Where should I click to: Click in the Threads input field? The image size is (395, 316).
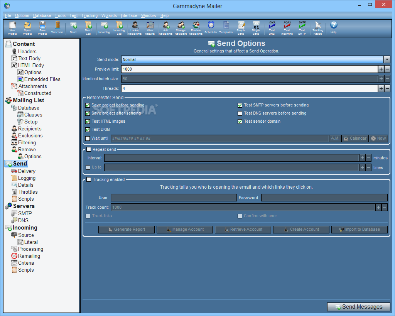pyautogui.click(x=250, y=88)
